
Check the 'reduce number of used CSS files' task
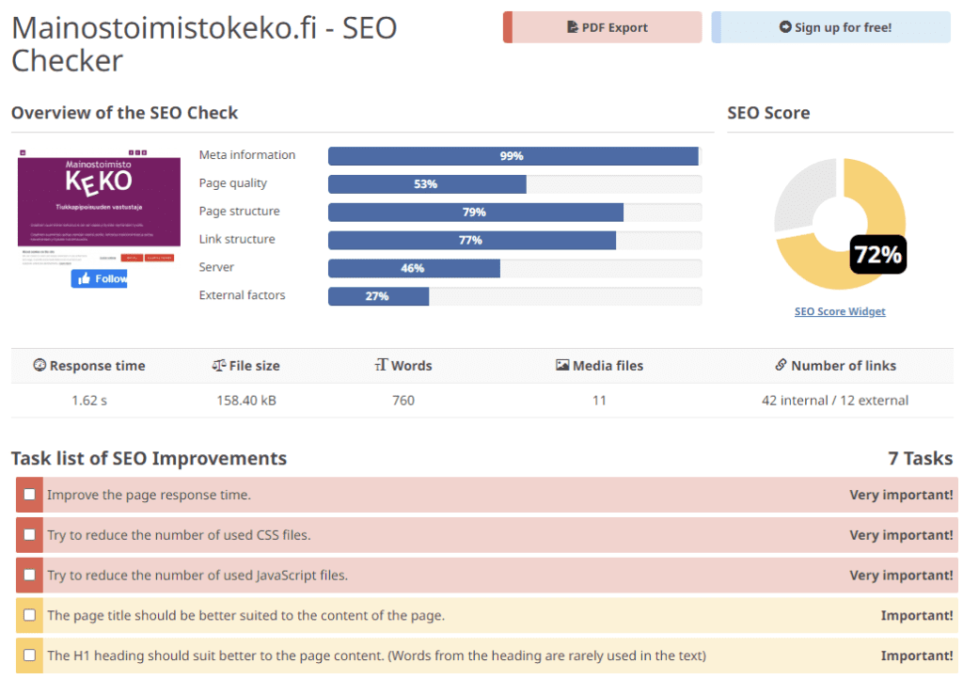[29, 535]
